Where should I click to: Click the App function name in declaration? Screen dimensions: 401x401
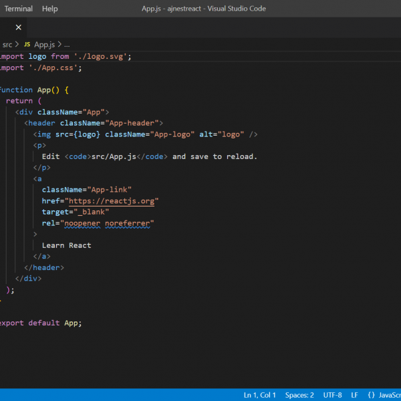(45, 90)
